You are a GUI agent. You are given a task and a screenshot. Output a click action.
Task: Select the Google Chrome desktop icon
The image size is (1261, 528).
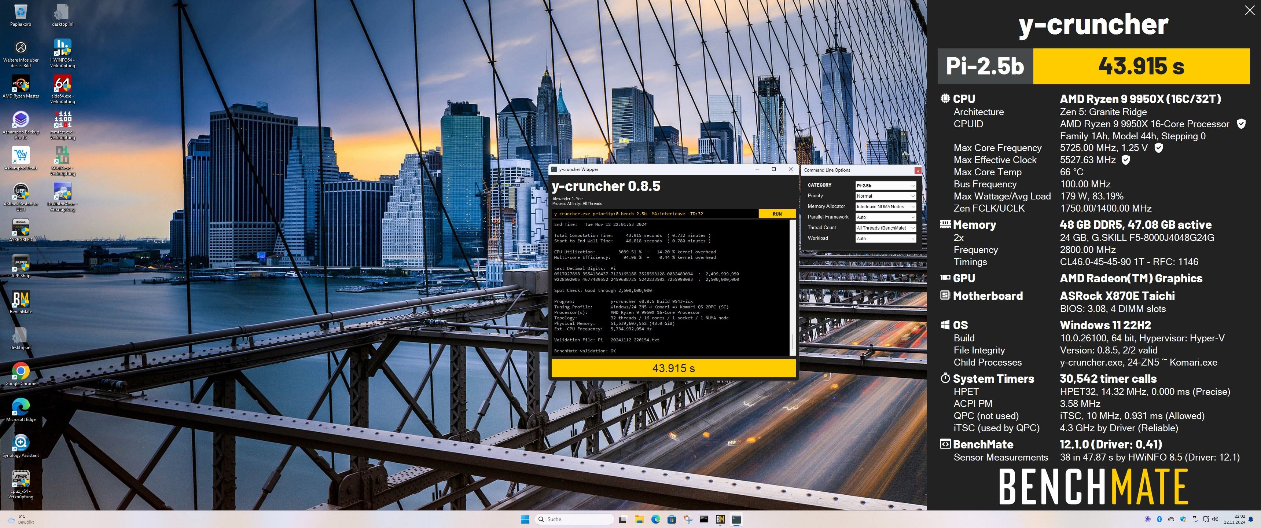click(x=21, y=374)
